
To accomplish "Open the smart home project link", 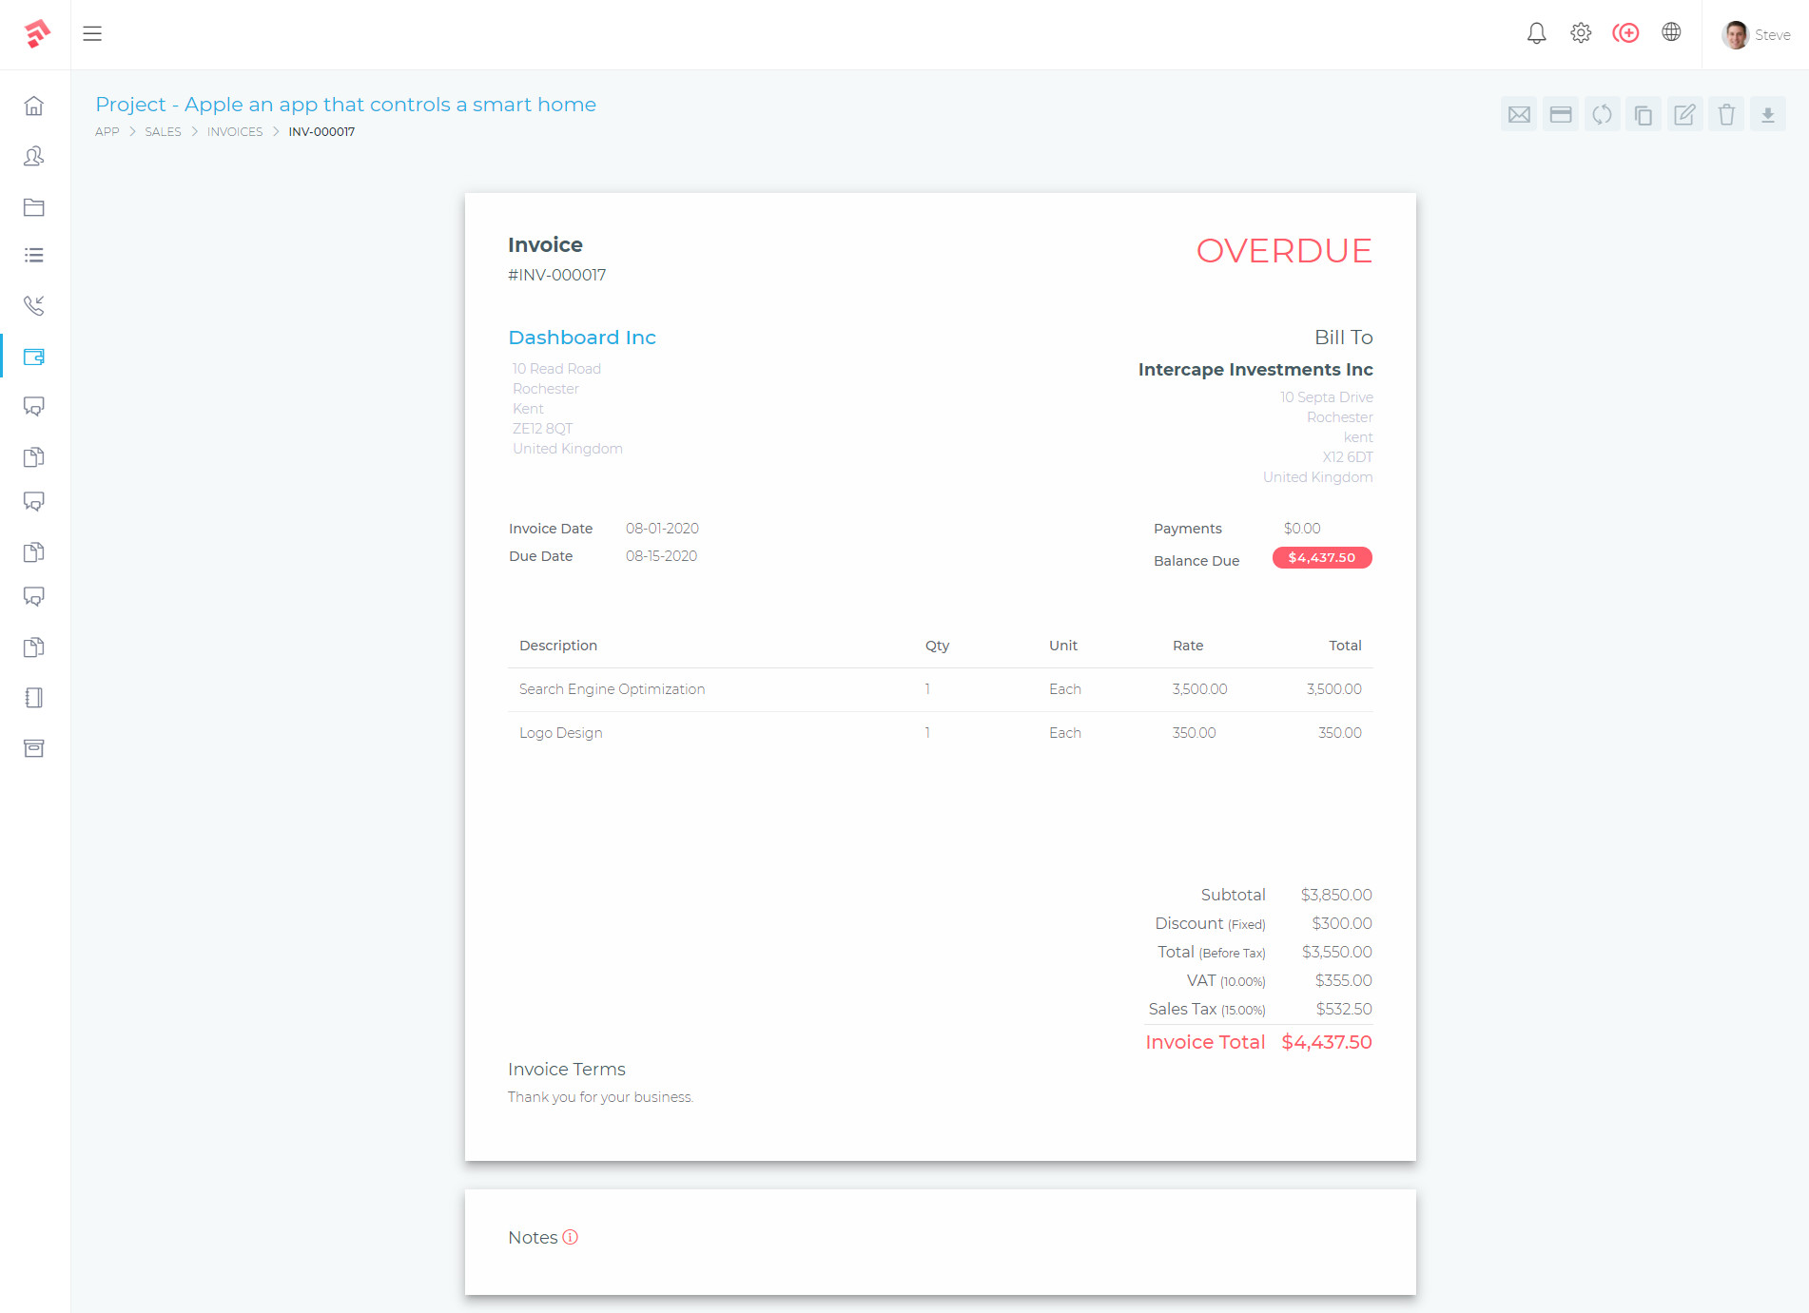I will click(x=346, y=105).
